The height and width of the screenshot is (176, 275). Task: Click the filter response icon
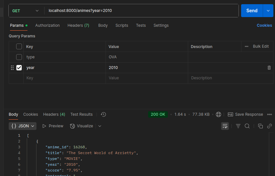(238, 126)
